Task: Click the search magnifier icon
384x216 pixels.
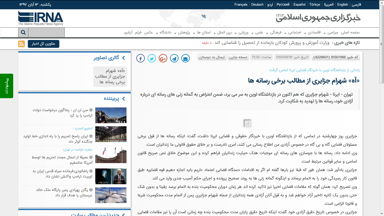Action: point(23,32)
